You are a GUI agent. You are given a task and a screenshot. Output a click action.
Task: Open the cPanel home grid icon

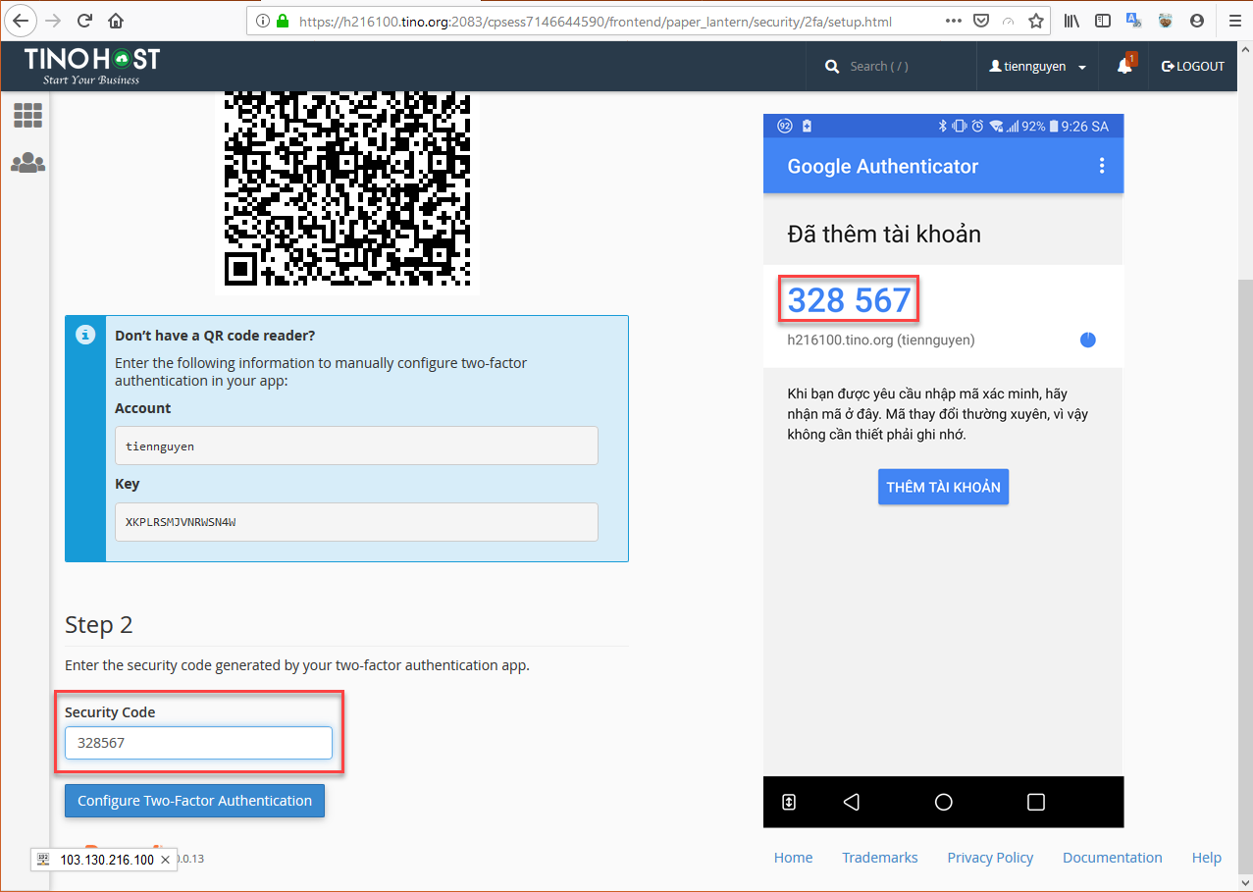(x=27, y=116)
